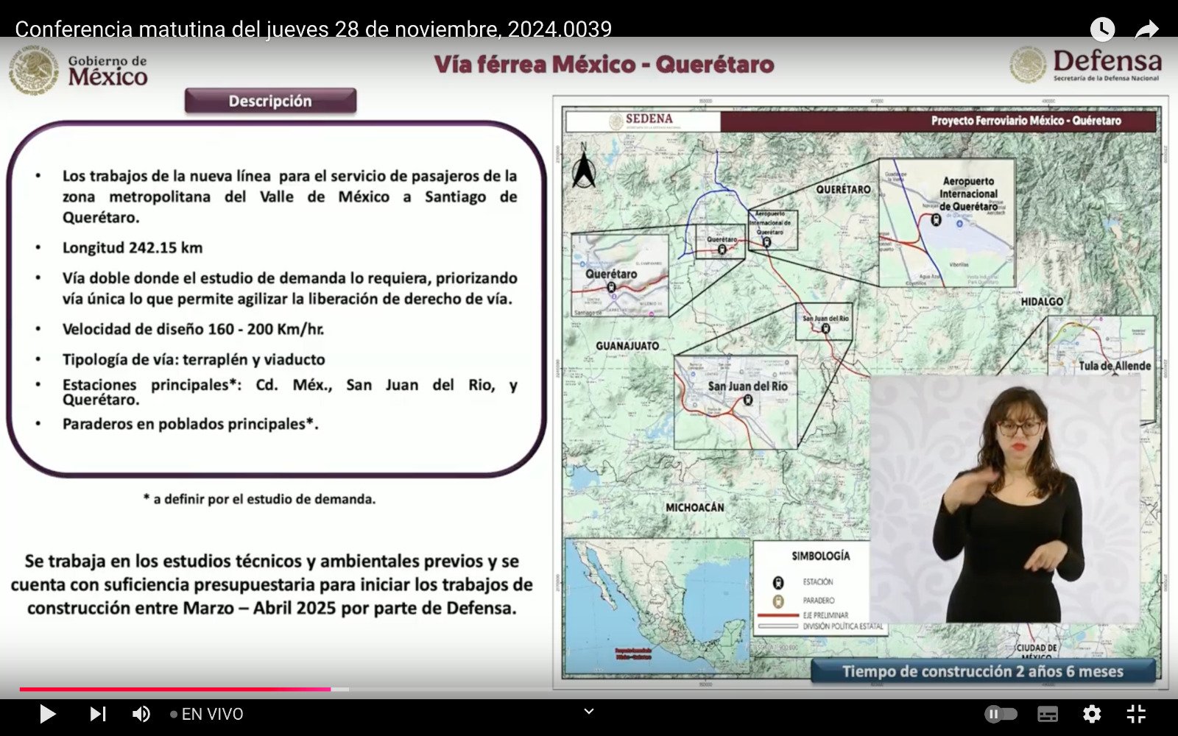Click footnote '* a definir por el estudio de demanda.'
The height and width of the screenshot is (736, 1178).
(x=259, y=499)
